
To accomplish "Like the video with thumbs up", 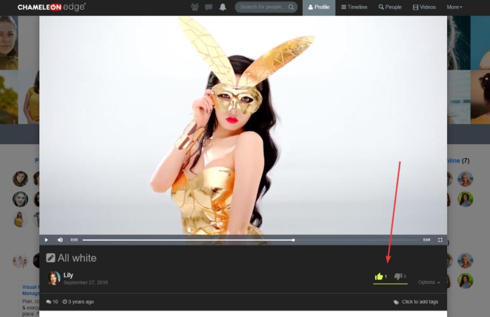I will click(x=379, y=277).
